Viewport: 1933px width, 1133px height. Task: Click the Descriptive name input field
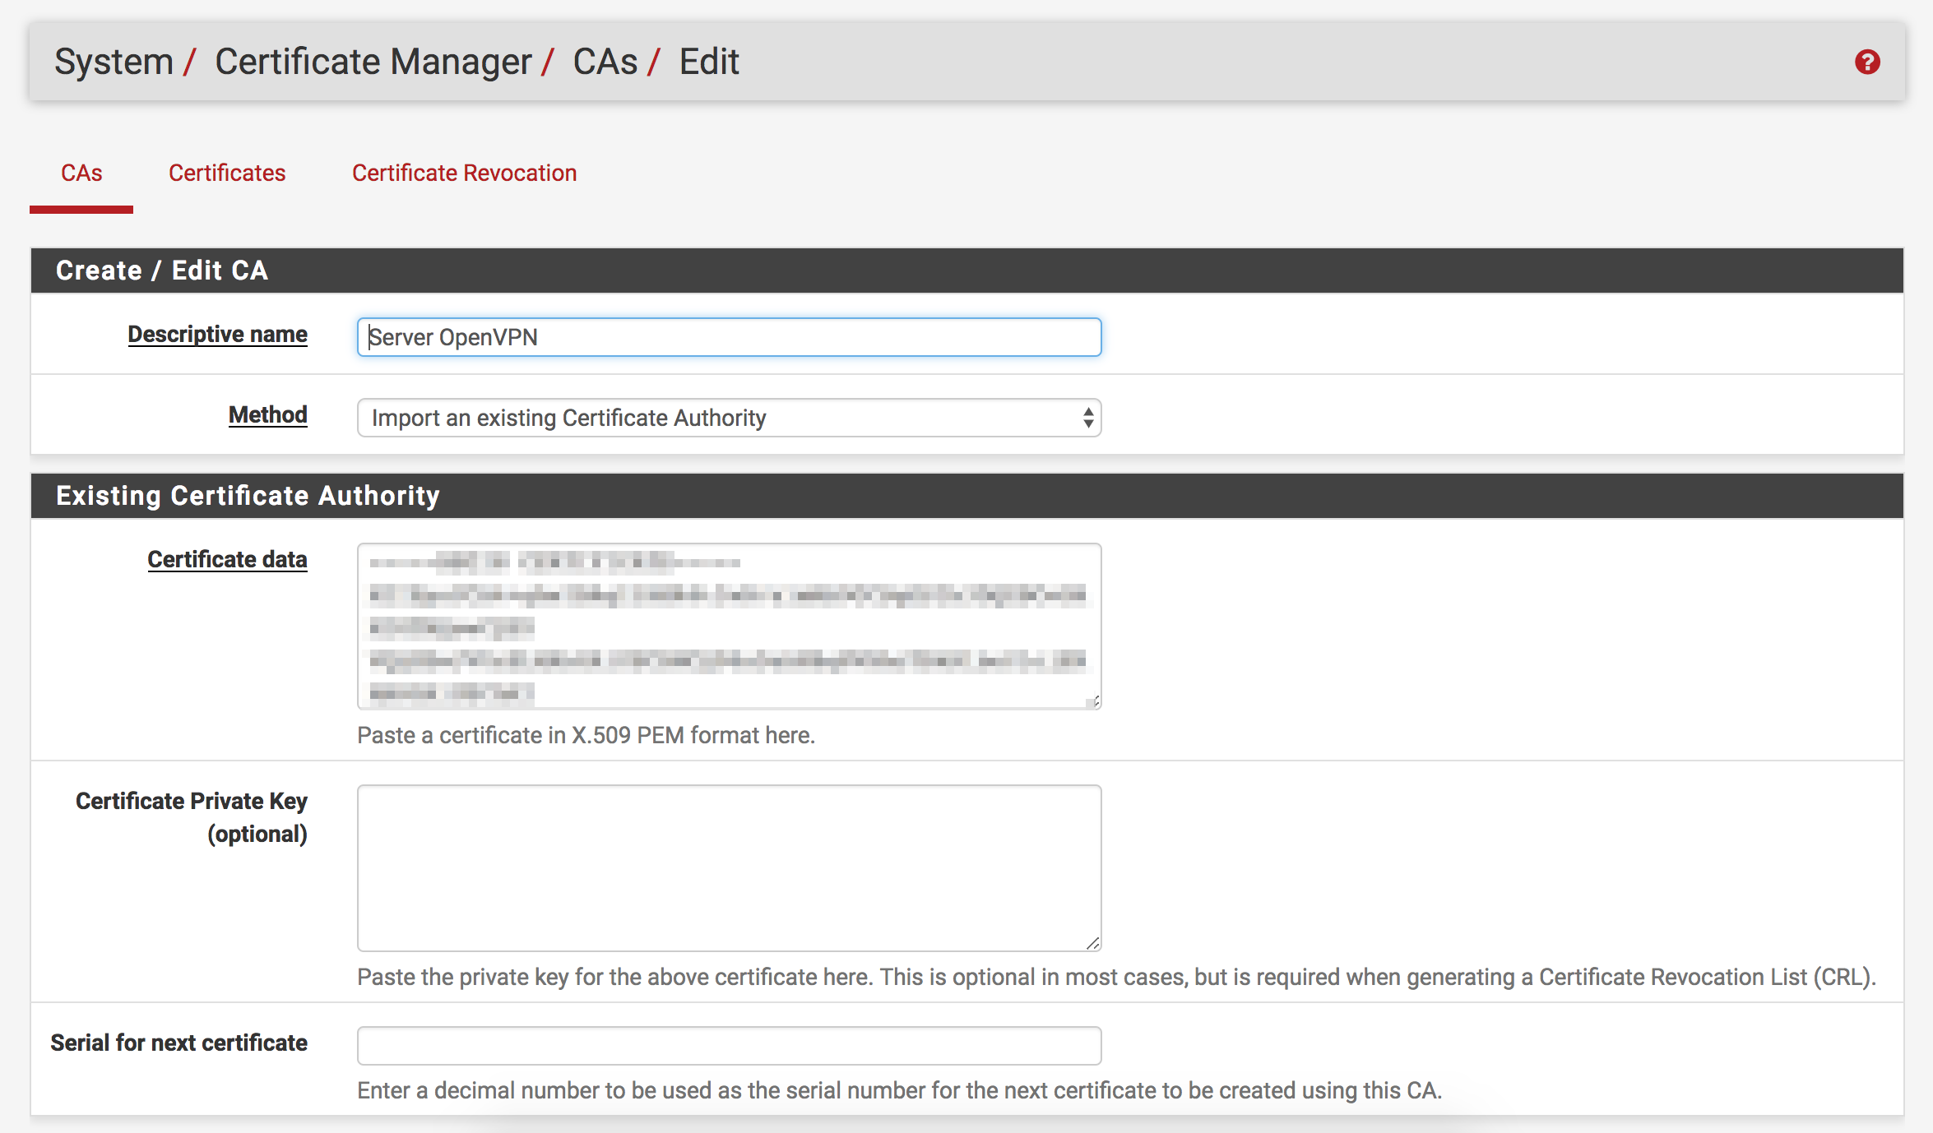728,337
